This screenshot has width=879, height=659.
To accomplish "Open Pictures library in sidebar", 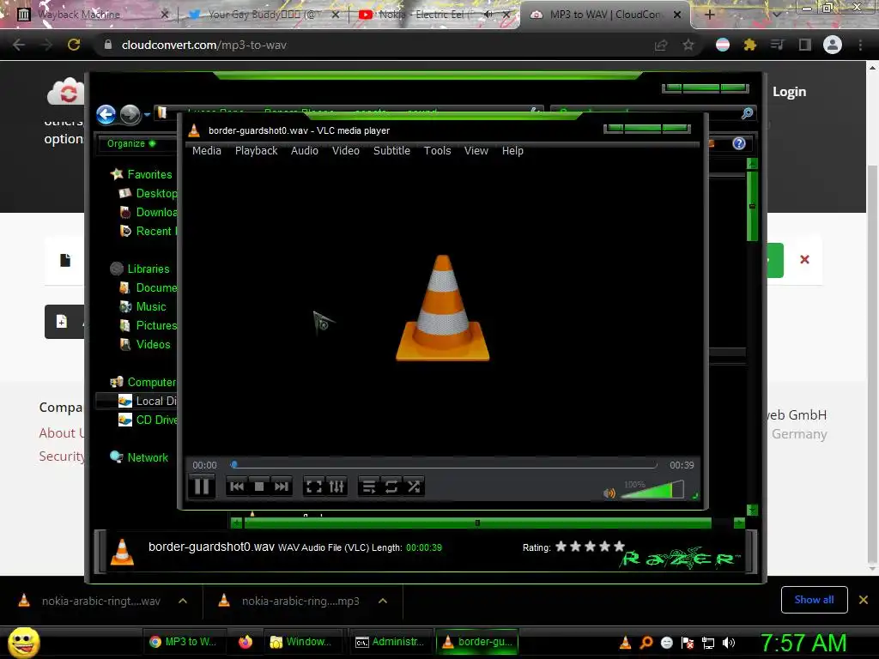I will pyautogui.click(x=149, y=325).
